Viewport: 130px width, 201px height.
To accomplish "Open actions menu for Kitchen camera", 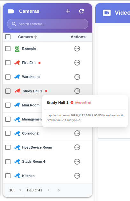I will click(x=77, y=176).
